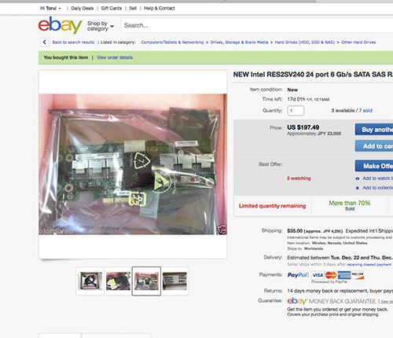Click the Make Offer button

tap(374, 166)
